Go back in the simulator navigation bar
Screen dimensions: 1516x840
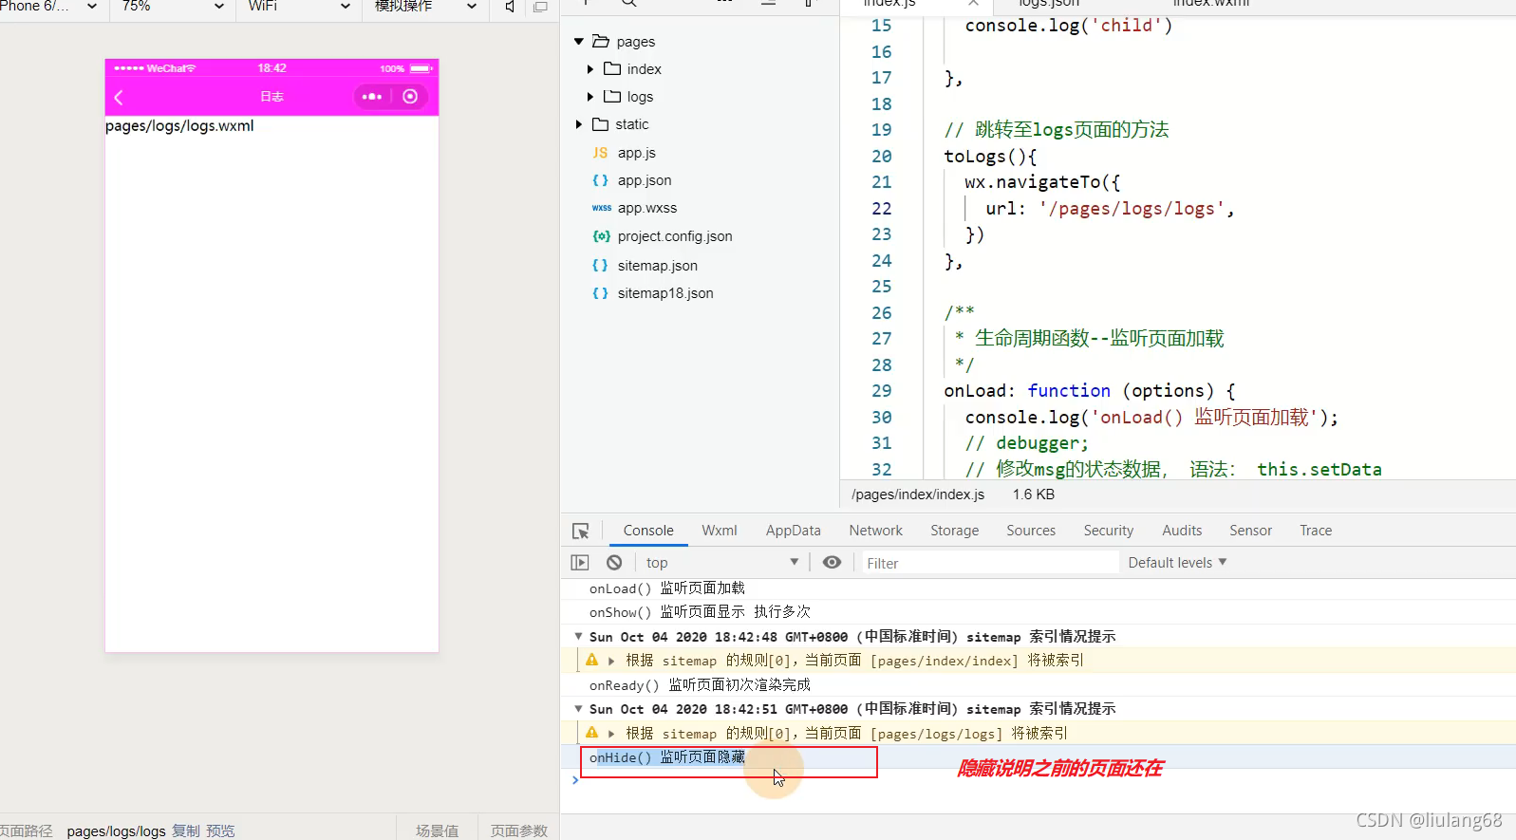[x=119, y=98]
